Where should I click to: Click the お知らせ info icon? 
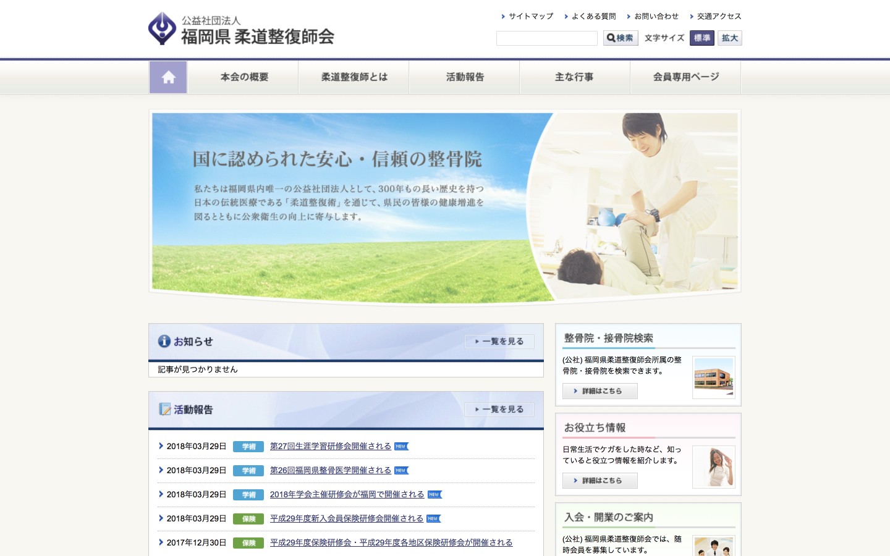[x=164, y=341]
